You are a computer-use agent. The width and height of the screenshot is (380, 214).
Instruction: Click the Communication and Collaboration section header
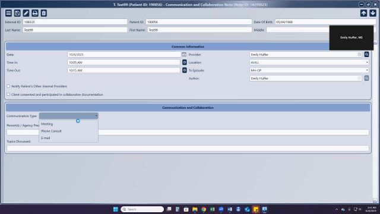coord(188,108)
